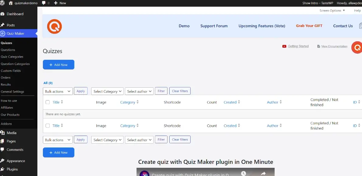Click the YouTube icon beside Getting Started

[x=284, y=46]
